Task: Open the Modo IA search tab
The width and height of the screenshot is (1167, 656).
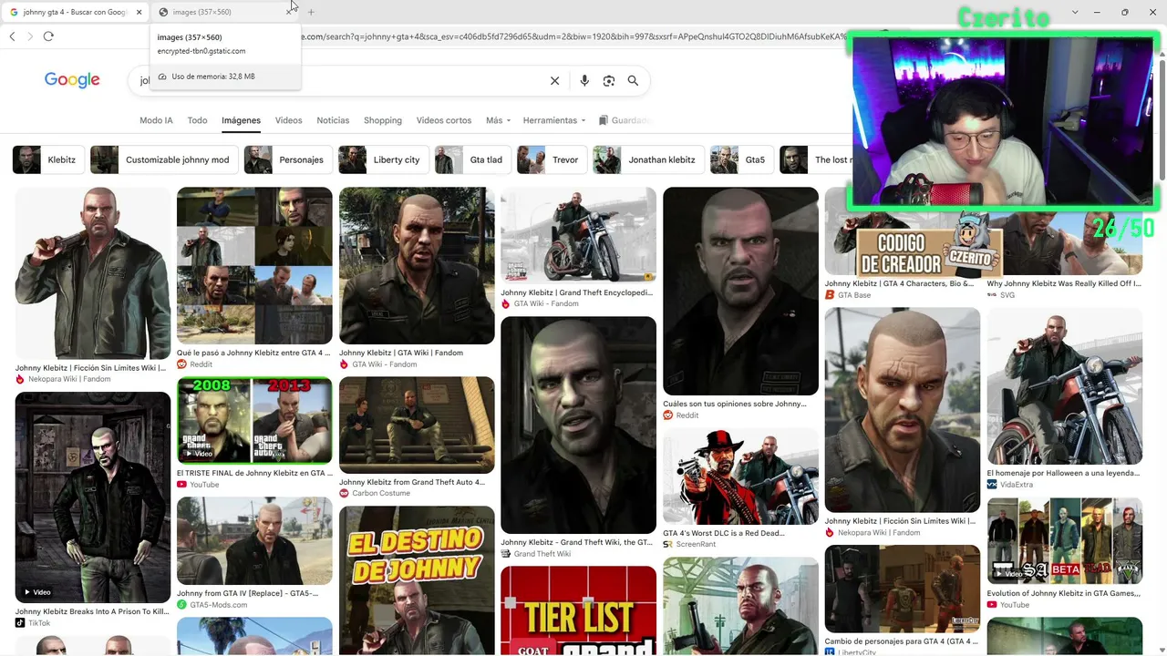Action: point(156,120)
